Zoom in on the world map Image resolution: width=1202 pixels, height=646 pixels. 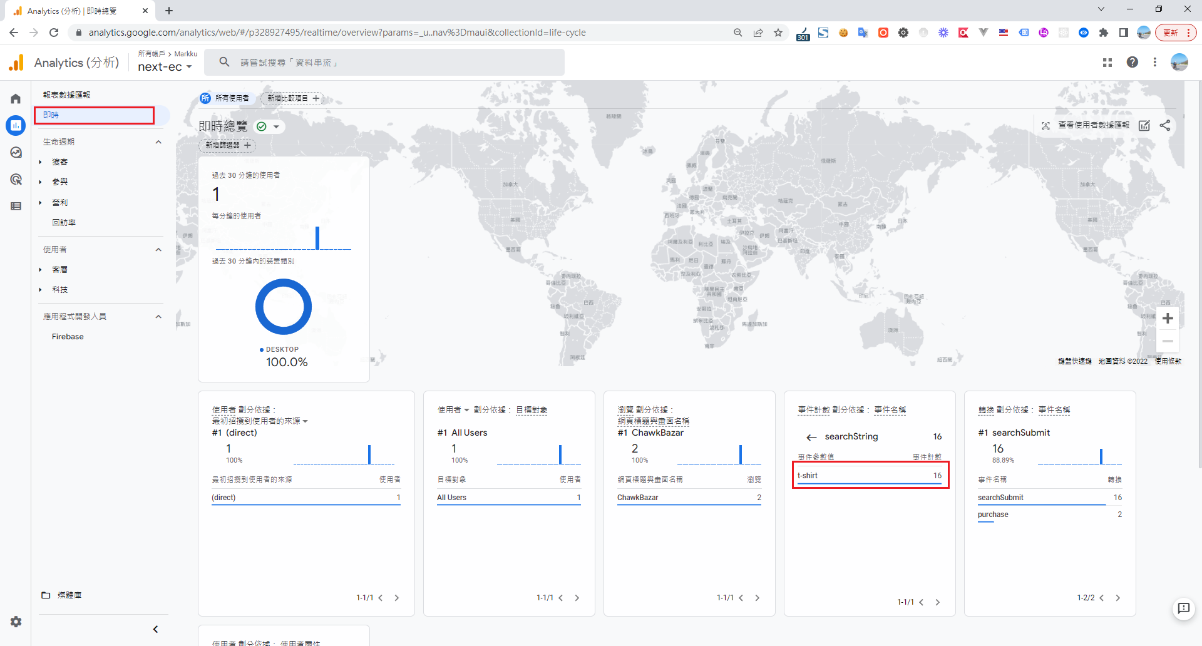[1168, 319]
